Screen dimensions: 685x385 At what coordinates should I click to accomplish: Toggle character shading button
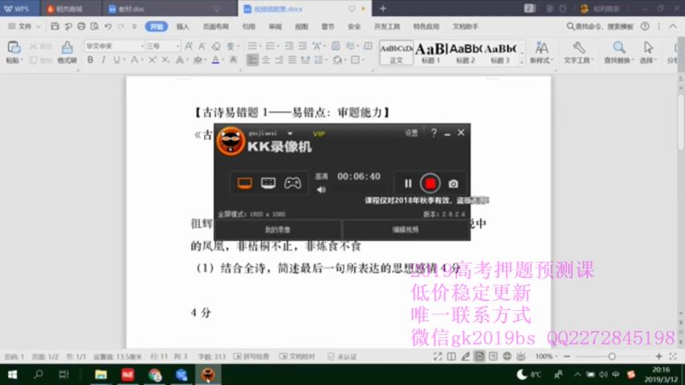(x=233, y=60)
